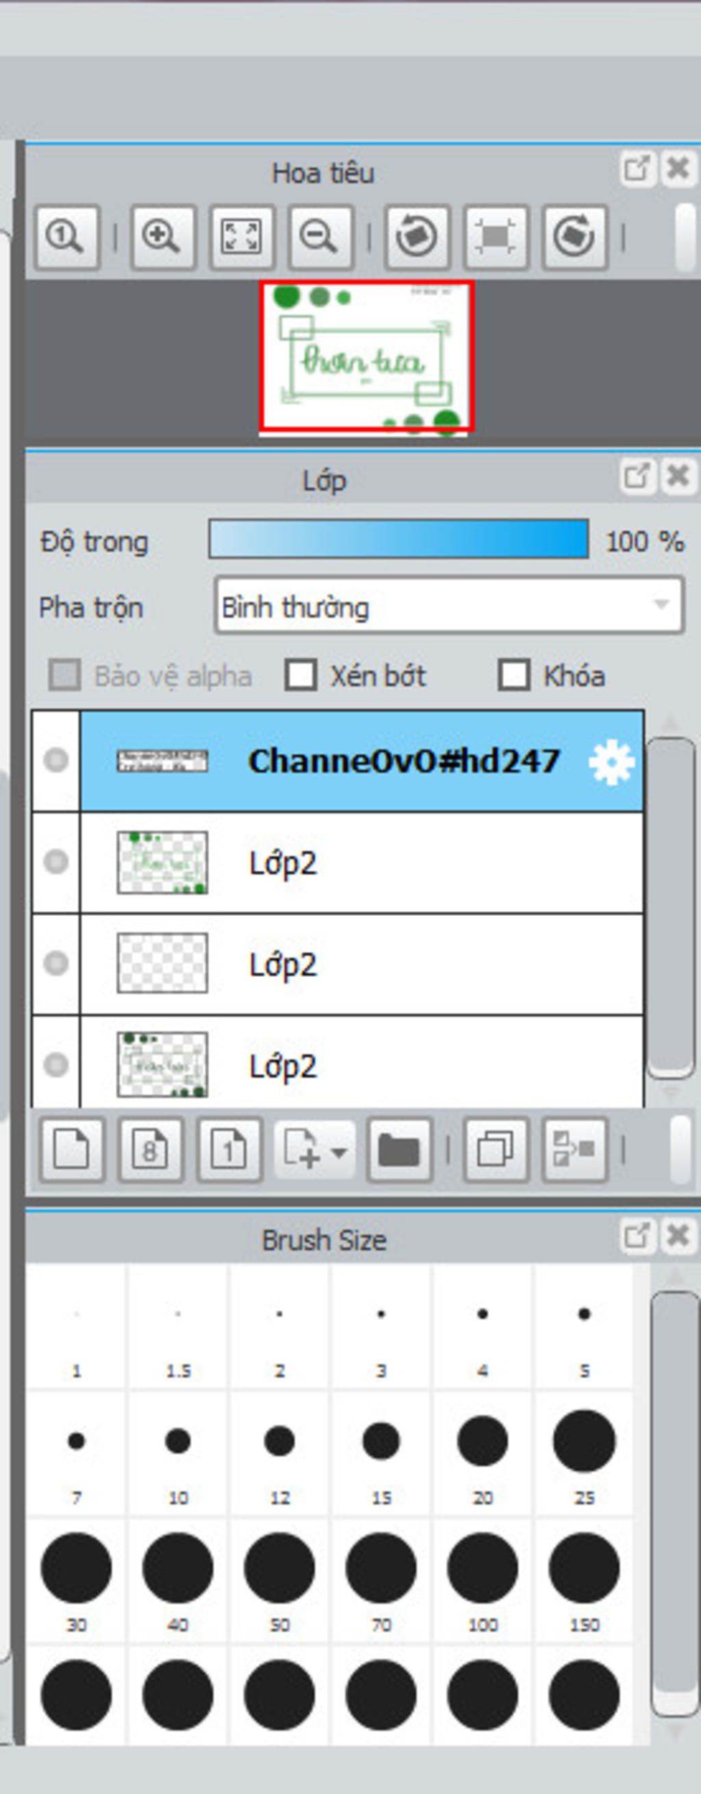Open ChanneOvO#hd247 layer settings gear
Viewport: 701px width, 1794px height.
[611, 762]
